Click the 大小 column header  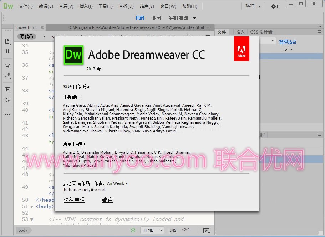[288, 49]
